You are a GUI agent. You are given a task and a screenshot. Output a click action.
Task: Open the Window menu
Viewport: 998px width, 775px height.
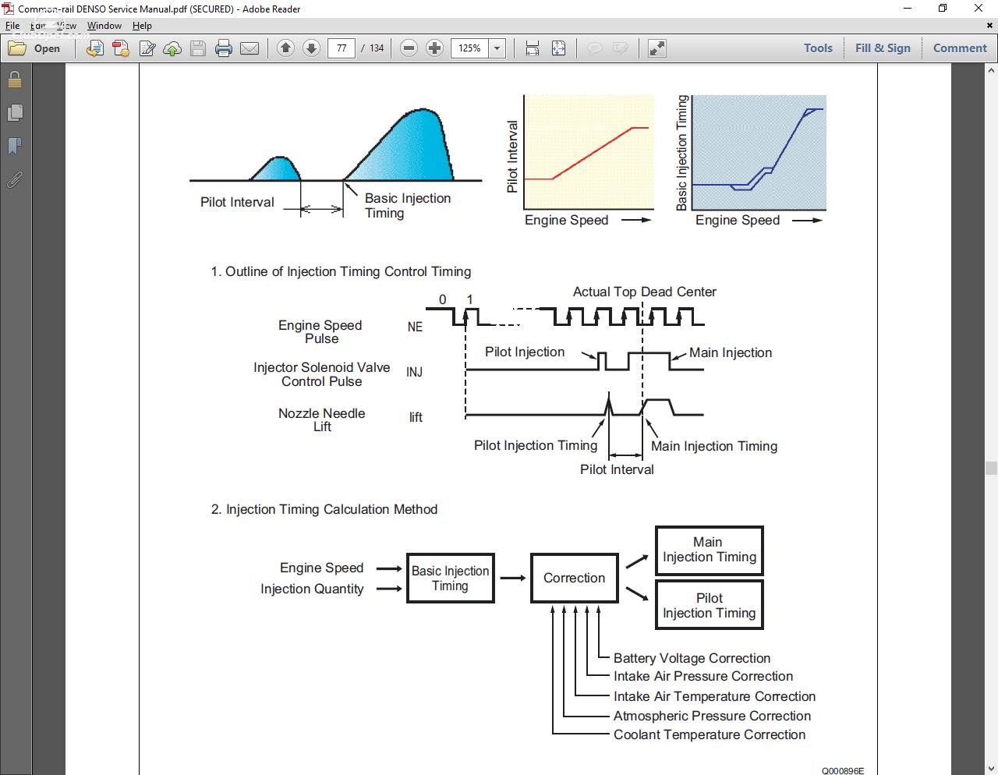104,26
